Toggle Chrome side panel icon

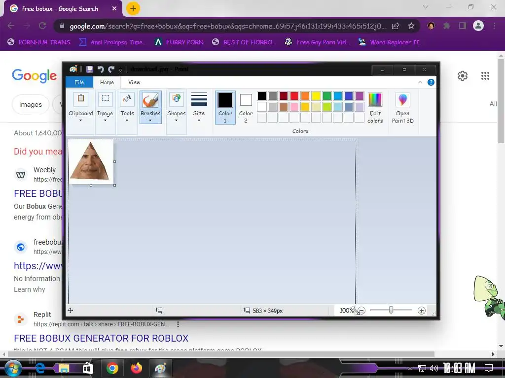coord(463,26)
